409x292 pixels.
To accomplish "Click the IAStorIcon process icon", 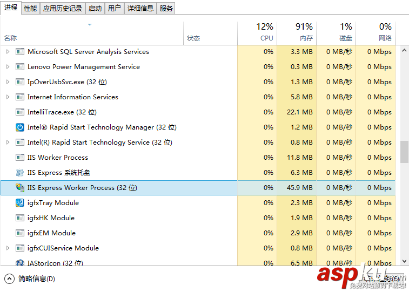I will (20, 262).
